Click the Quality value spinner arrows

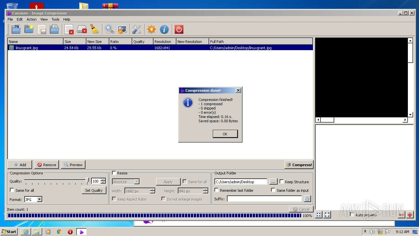(103, 181)
